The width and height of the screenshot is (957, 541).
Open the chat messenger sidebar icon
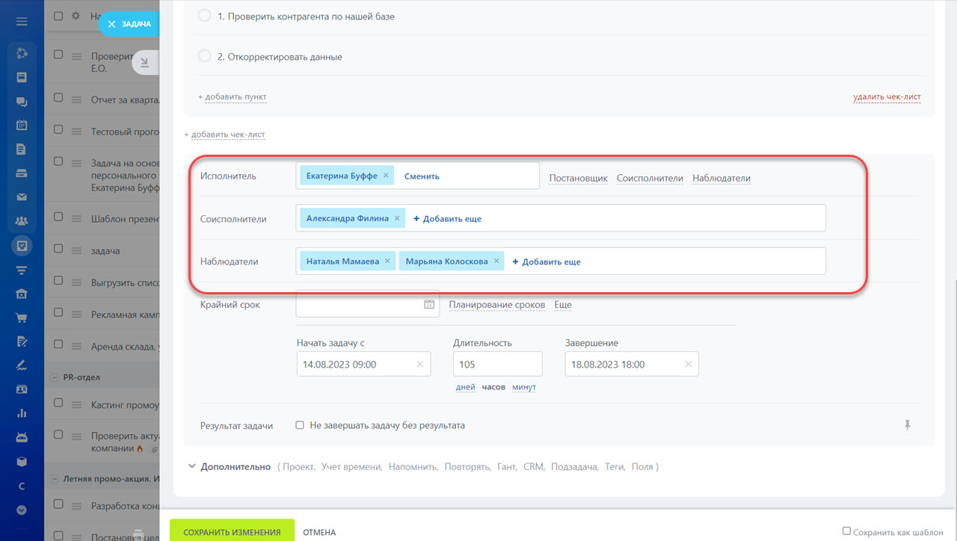22,102
